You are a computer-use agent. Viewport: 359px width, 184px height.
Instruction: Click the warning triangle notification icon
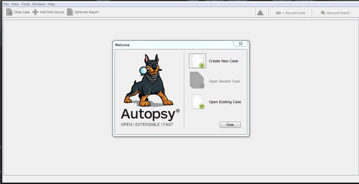pos(260,12)
